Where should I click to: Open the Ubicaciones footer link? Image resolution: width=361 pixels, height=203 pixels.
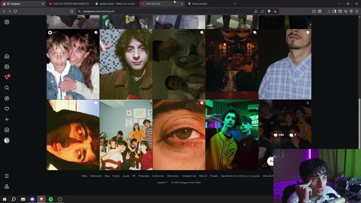(173, 176)
